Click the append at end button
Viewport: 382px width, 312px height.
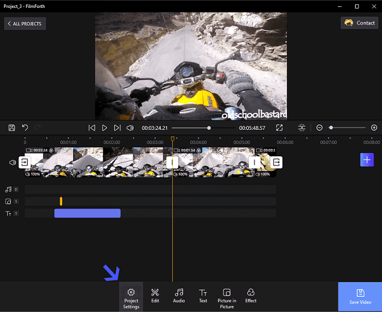point(276,162)
